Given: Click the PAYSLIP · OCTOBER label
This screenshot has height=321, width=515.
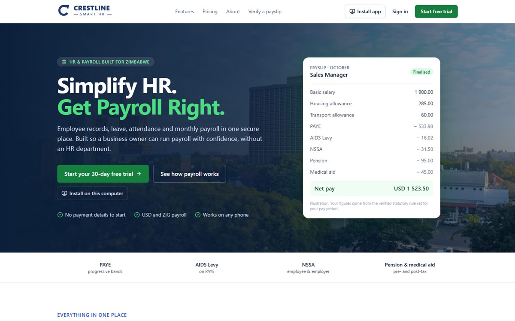Looking at the screenshot, I should (330, 68).
